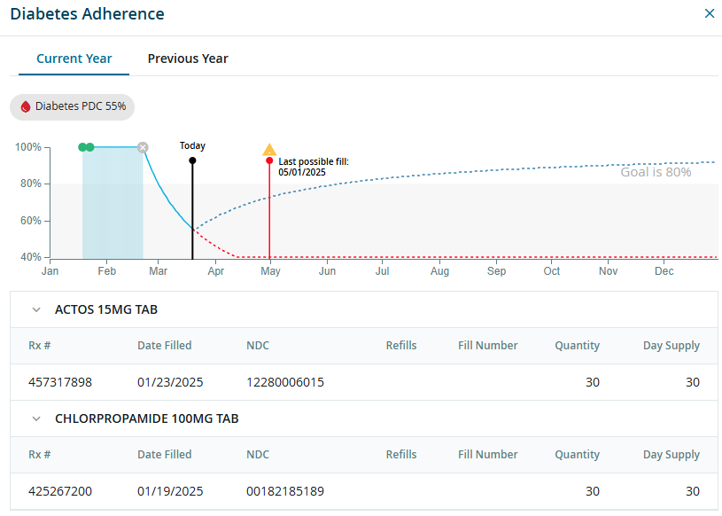
Task: Click the second green fill dot
Action: click(89, 147)
